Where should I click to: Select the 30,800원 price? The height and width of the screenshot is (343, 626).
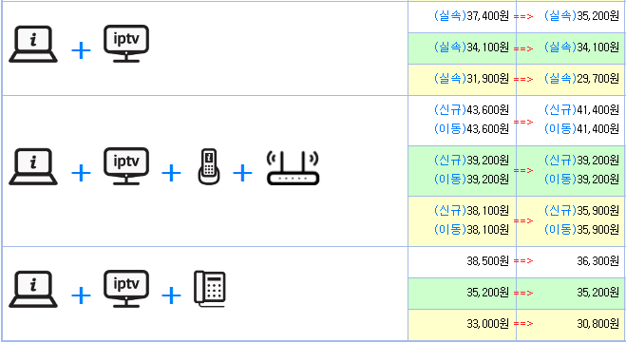point(598,324)
